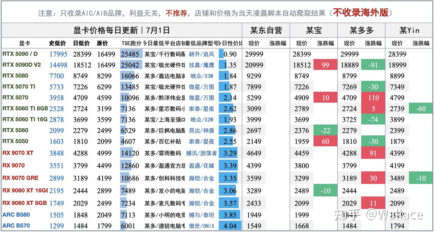
Task: Click the value ratio '0.90'
Action: (230, 54)
